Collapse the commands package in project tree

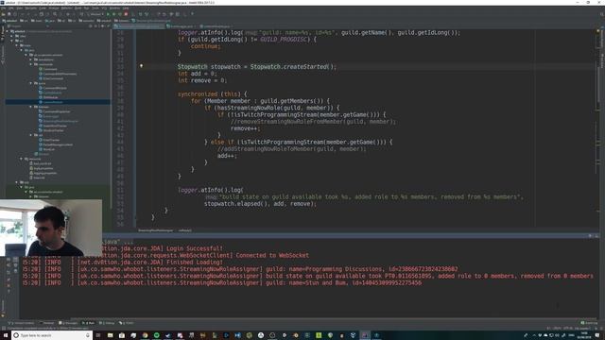pos(31,64)
